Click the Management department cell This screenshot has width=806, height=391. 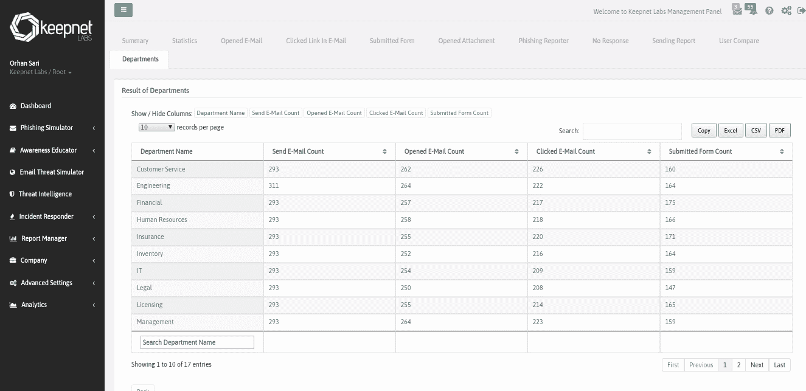click(x=197, y=322)
